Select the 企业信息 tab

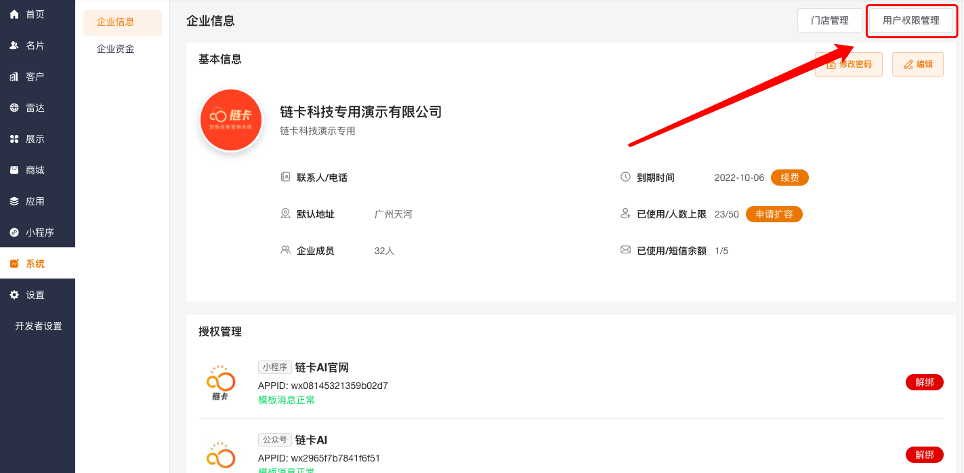point(116,22)
